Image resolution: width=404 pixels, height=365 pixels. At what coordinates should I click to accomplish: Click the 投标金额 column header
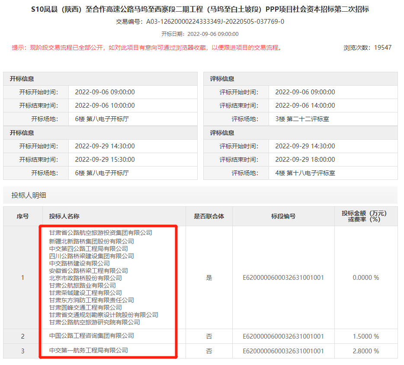pyautogui.click(x=364, y=216)
